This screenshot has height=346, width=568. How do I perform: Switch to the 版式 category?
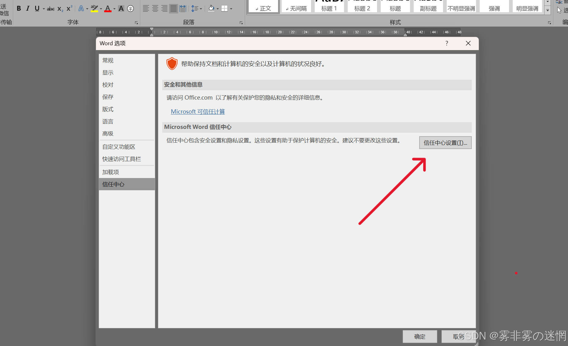tap(127, 109)
